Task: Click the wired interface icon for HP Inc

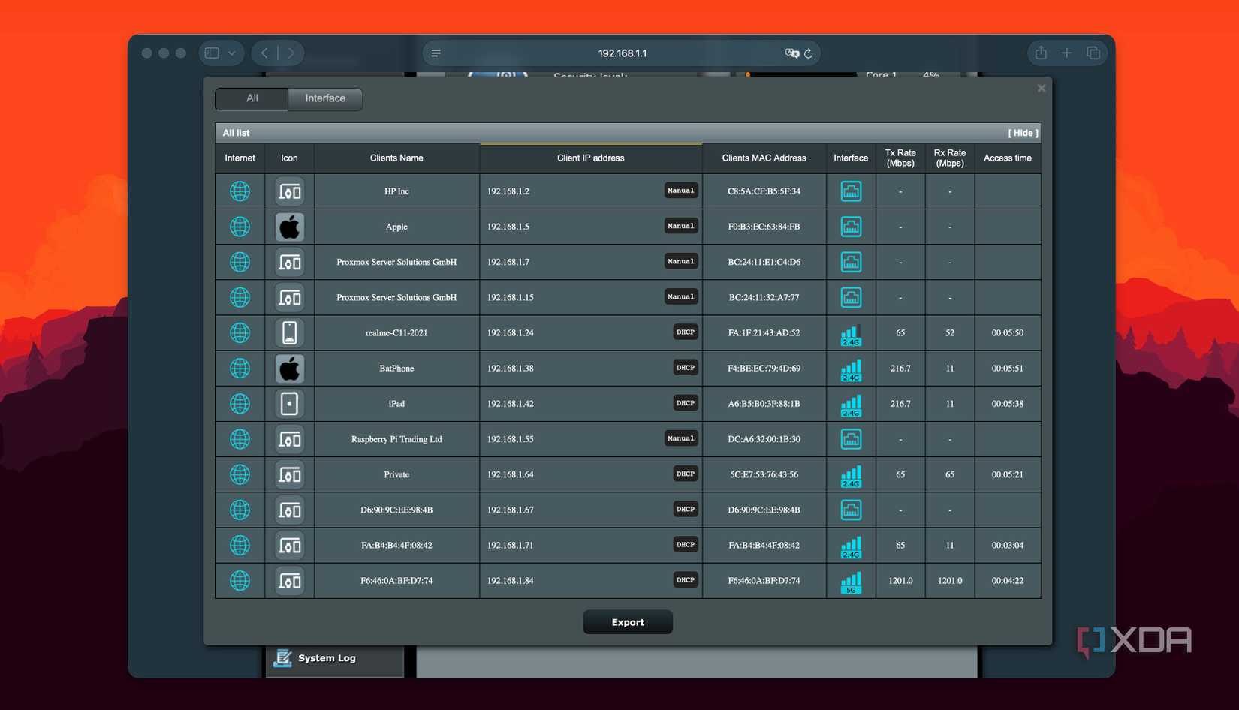Action: [851, 191]
